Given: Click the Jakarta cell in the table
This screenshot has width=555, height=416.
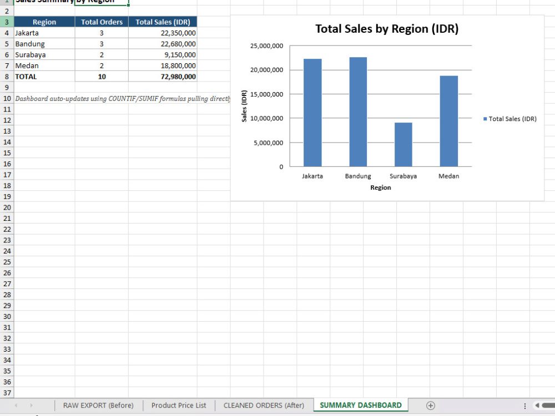Looking at the screenshot, I should pos(44,33).
